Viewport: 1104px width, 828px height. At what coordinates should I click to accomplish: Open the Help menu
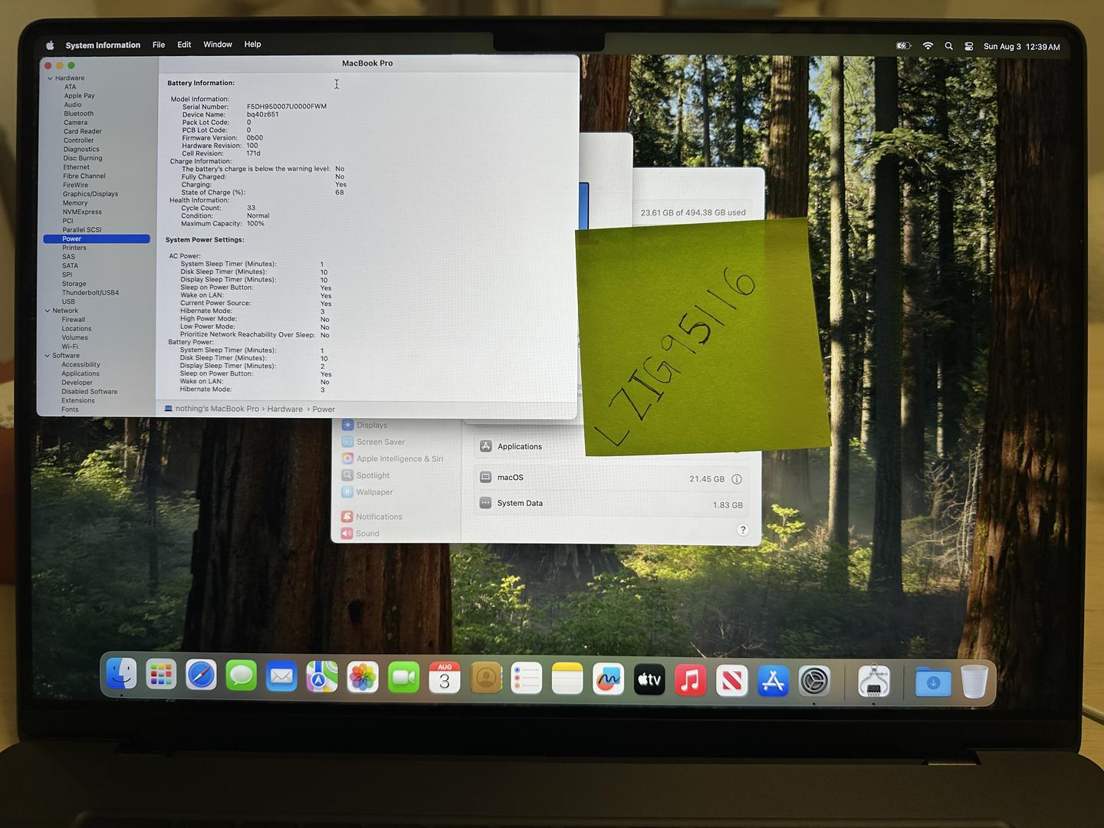pyautogui.click(x=252, y=44)
